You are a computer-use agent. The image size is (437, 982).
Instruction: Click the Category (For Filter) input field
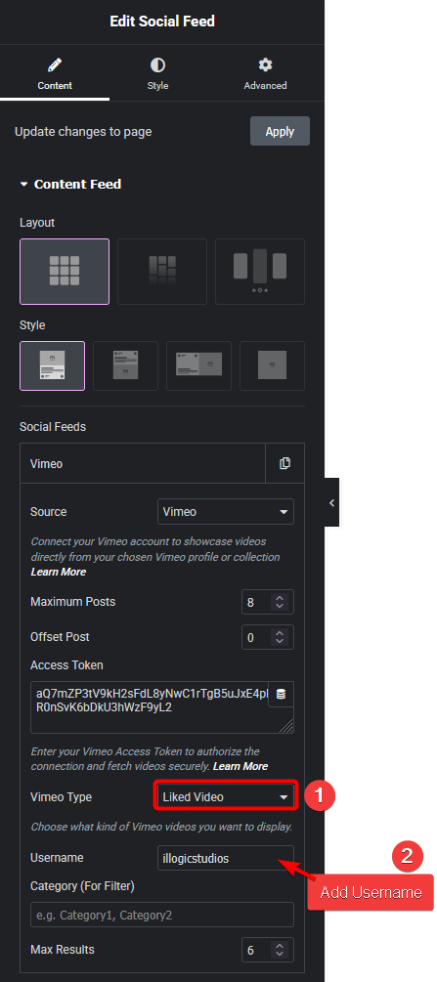pos(162,915)
